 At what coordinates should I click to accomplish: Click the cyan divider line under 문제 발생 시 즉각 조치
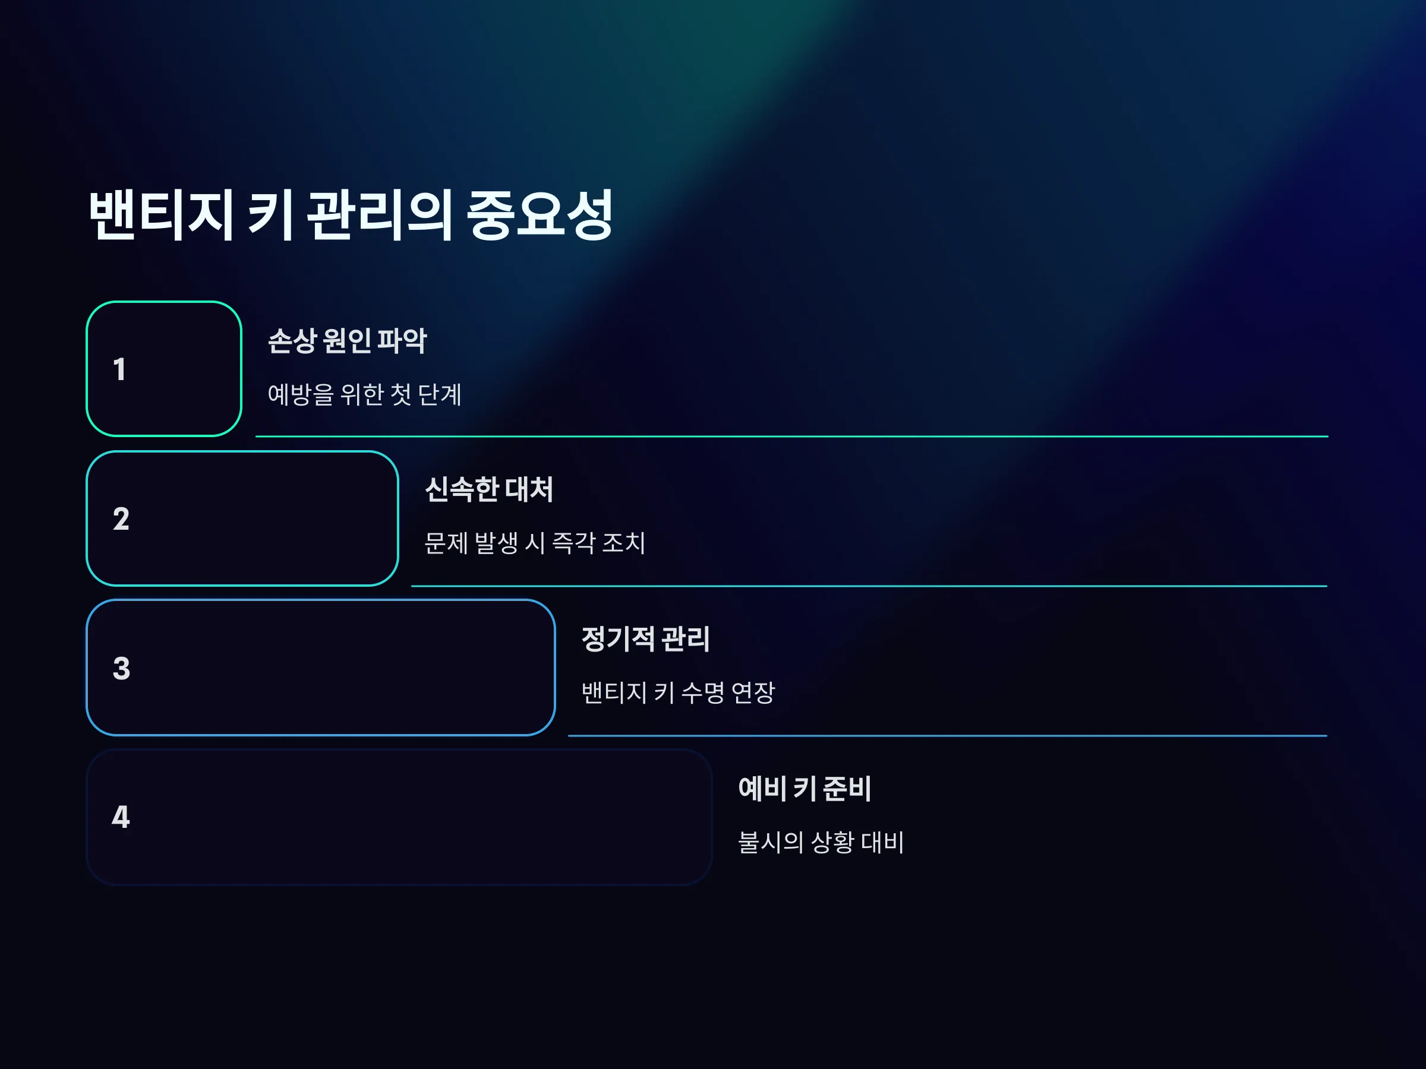(869, 586)
